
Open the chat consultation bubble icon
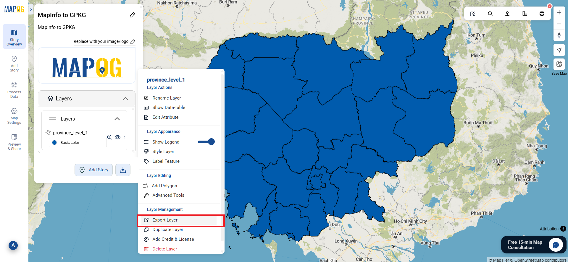[556, 245]
